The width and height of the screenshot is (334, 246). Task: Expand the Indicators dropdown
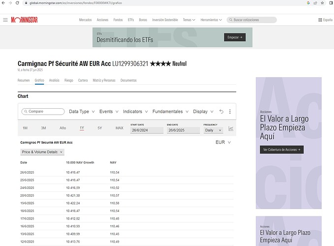point(135,112)
